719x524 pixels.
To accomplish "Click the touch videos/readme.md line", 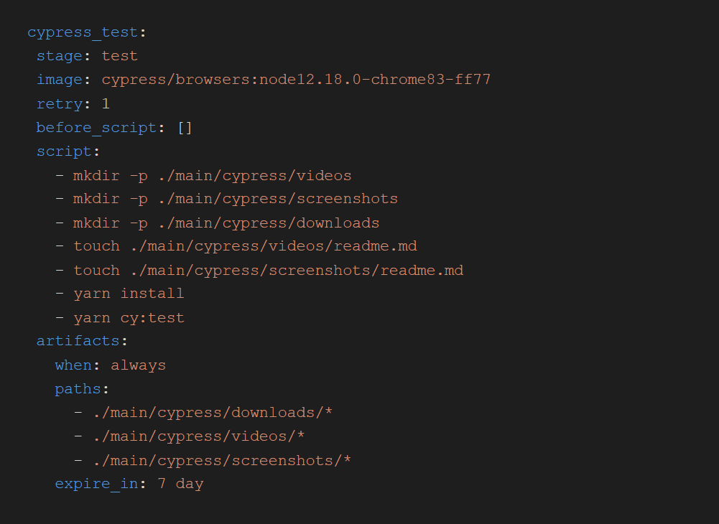I will tap(245, 246).
